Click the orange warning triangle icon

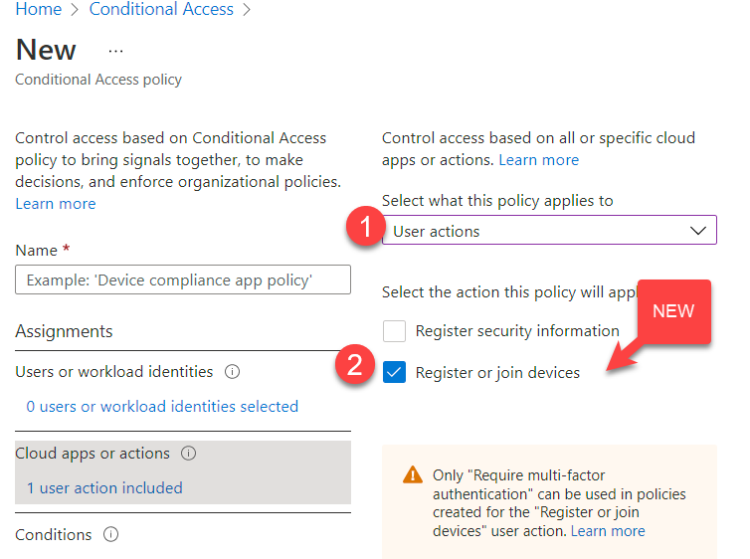pos(413,476)
